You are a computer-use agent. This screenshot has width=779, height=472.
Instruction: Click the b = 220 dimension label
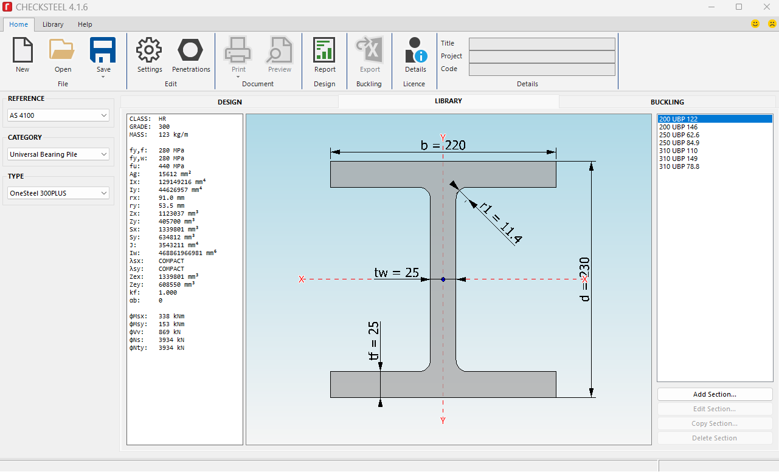[443, 145]
